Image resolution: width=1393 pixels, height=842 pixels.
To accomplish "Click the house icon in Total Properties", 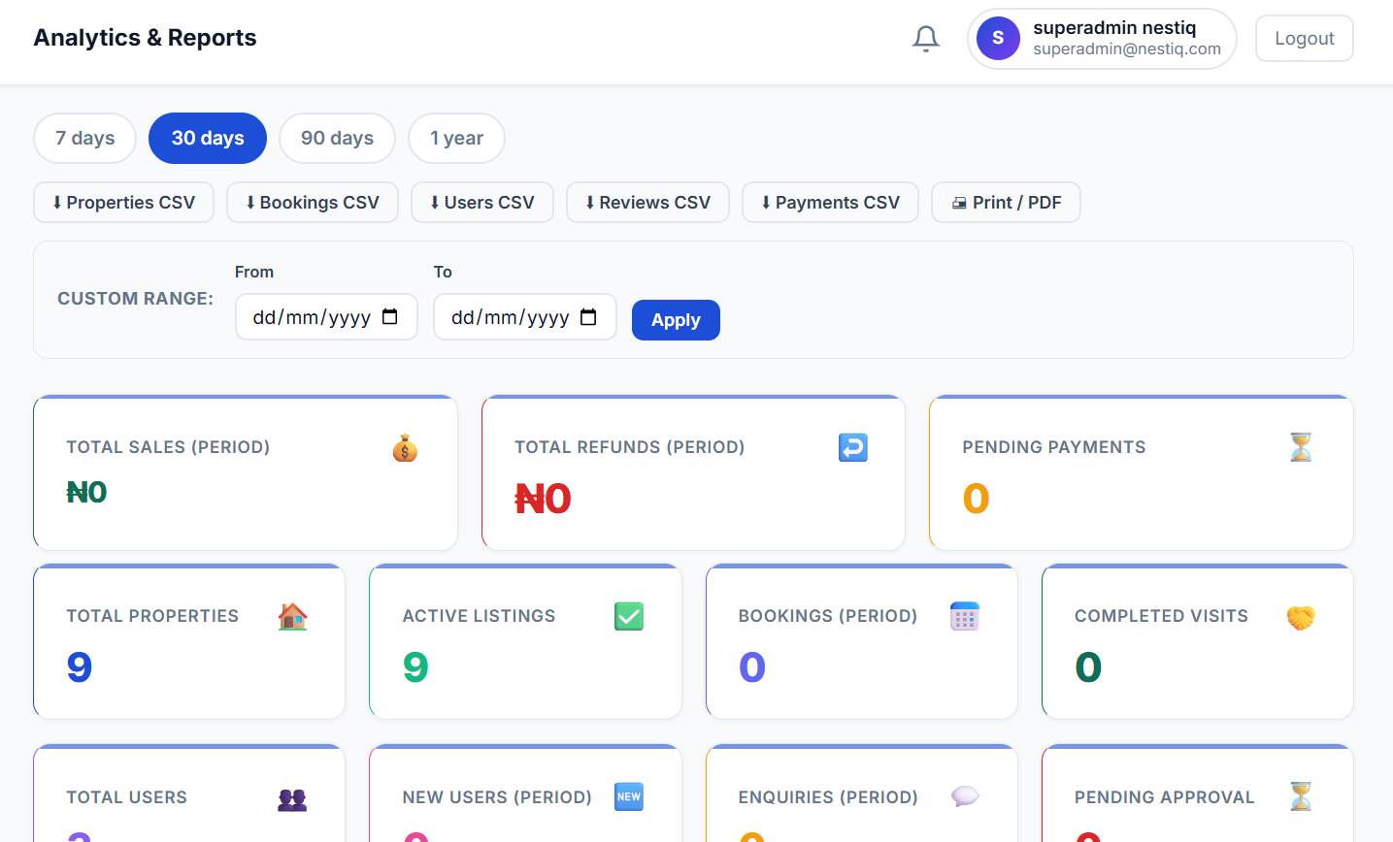I will click(293, 616).
